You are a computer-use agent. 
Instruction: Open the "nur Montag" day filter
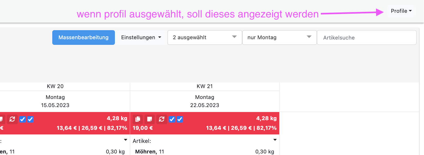tap(279, 37)
